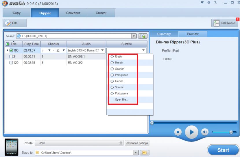Mute the preview volume speaker
This screenshot has height=157, width=240.
coord(205,132)
